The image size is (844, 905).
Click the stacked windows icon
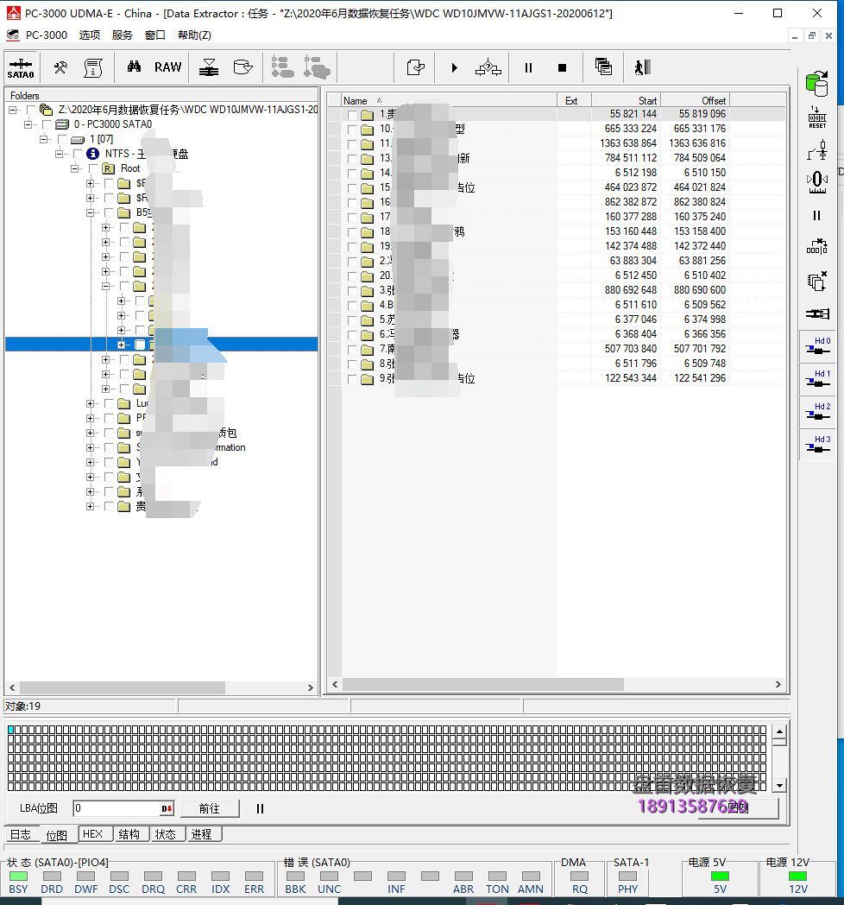click(603, 67)
